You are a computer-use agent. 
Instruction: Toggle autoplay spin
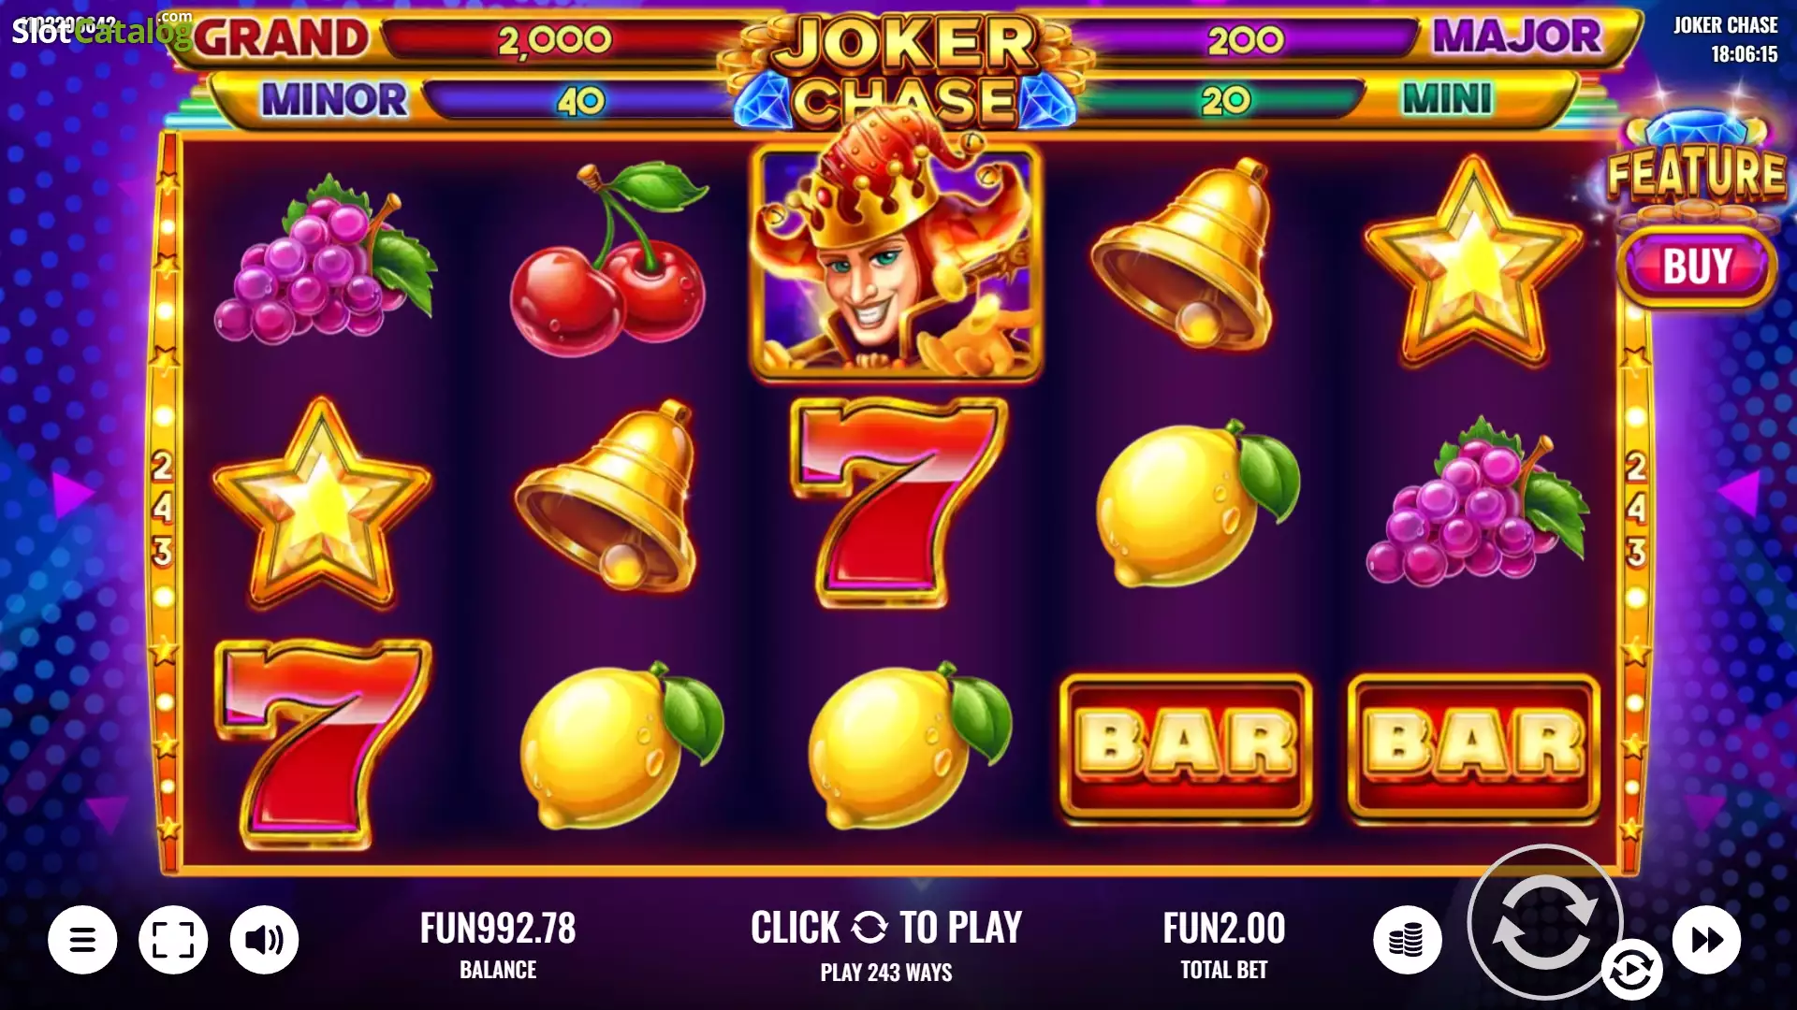1631,970
